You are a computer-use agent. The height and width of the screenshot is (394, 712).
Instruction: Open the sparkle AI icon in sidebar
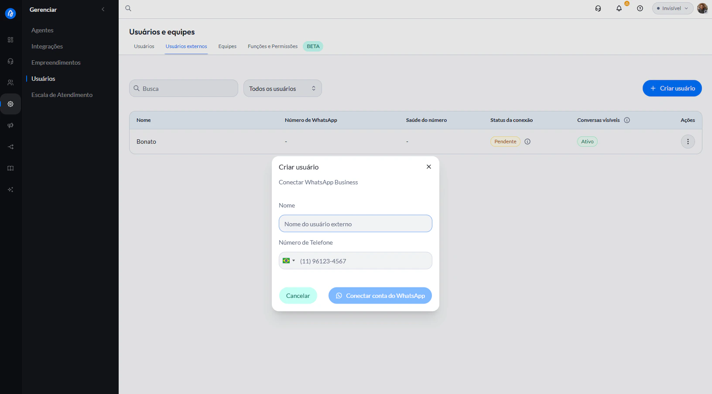coord(10,190)
